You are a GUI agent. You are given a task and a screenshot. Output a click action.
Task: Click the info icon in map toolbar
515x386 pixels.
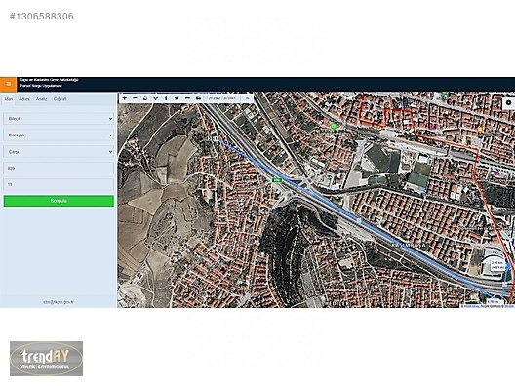click(166, 98)
